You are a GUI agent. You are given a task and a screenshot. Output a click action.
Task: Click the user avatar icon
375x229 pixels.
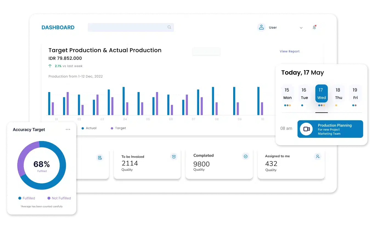[x=261, y=27]
